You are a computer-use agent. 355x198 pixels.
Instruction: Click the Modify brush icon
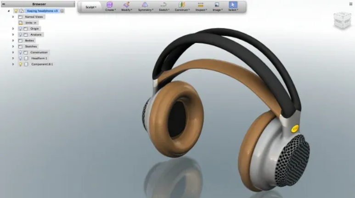point(127,5)
